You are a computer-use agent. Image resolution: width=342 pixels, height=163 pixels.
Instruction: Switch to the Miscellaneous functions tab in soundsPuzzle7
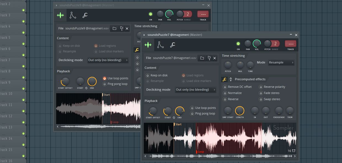pyautogui.click(x=173, y=44)
